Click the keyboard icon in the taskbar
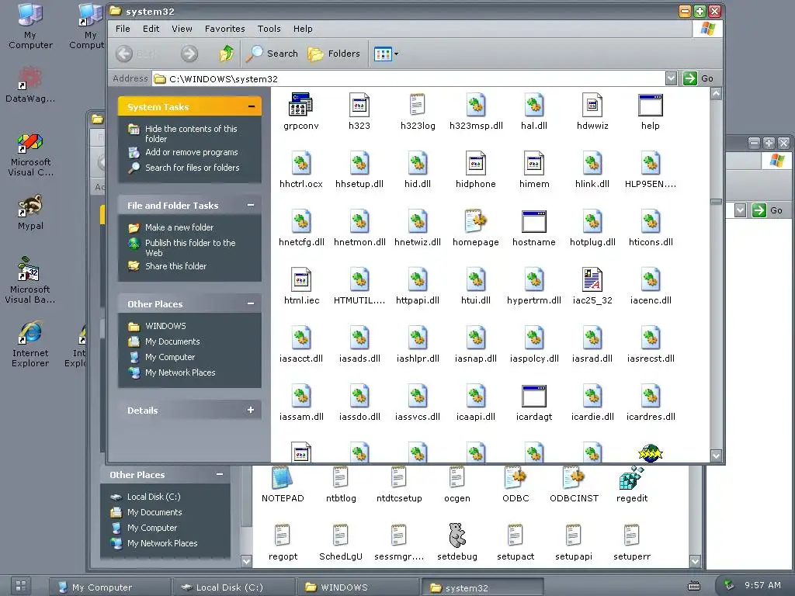 [x=693, y=586]
